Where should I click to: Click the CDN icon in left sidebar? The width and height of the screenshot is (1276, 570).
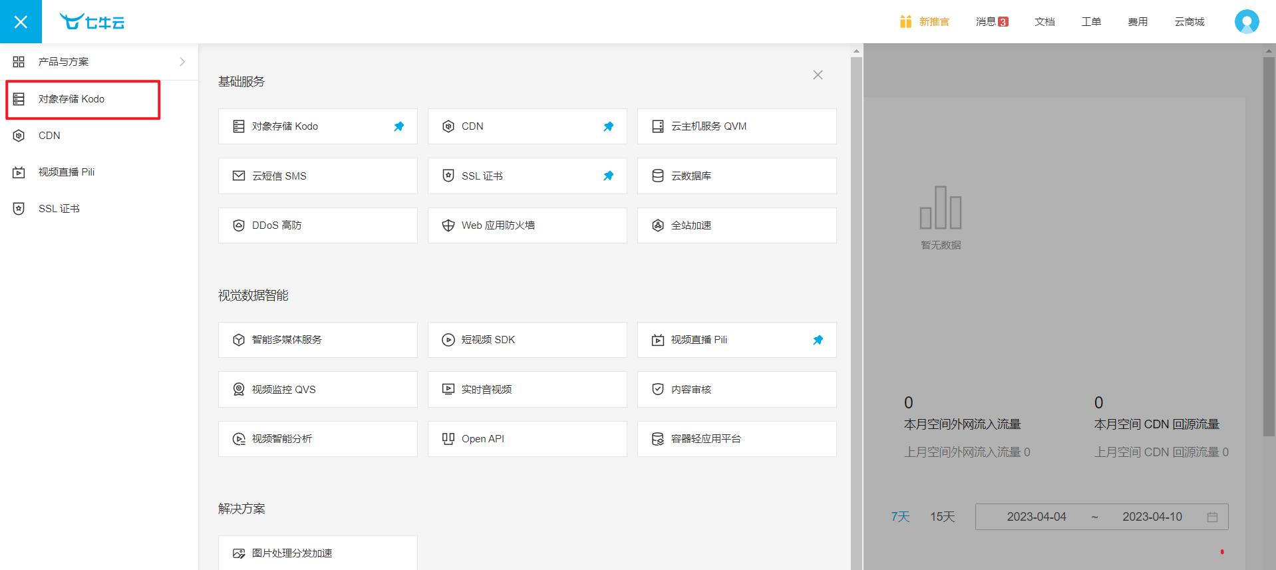click(19, 136)
